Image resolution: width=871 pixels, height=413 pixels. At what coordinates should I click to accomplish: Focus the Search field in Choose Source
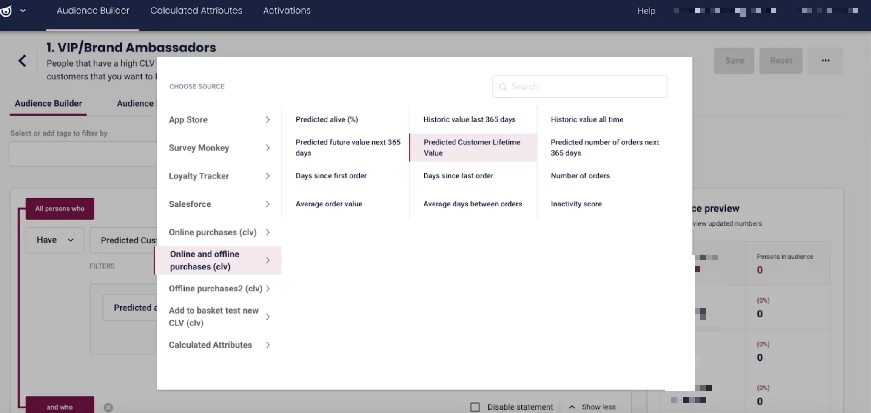[580, 87]
